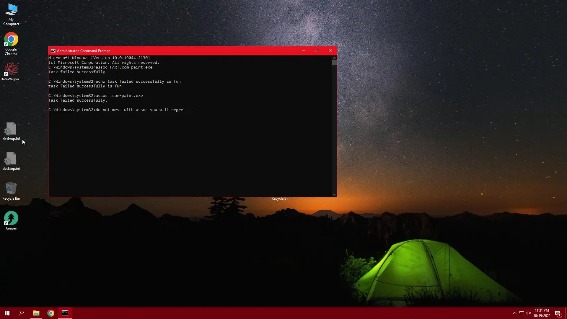Click the Command Prompt title bar icon
Image resolution: width=567 pixels, height=319 pixels.
(x=53, y=51)
